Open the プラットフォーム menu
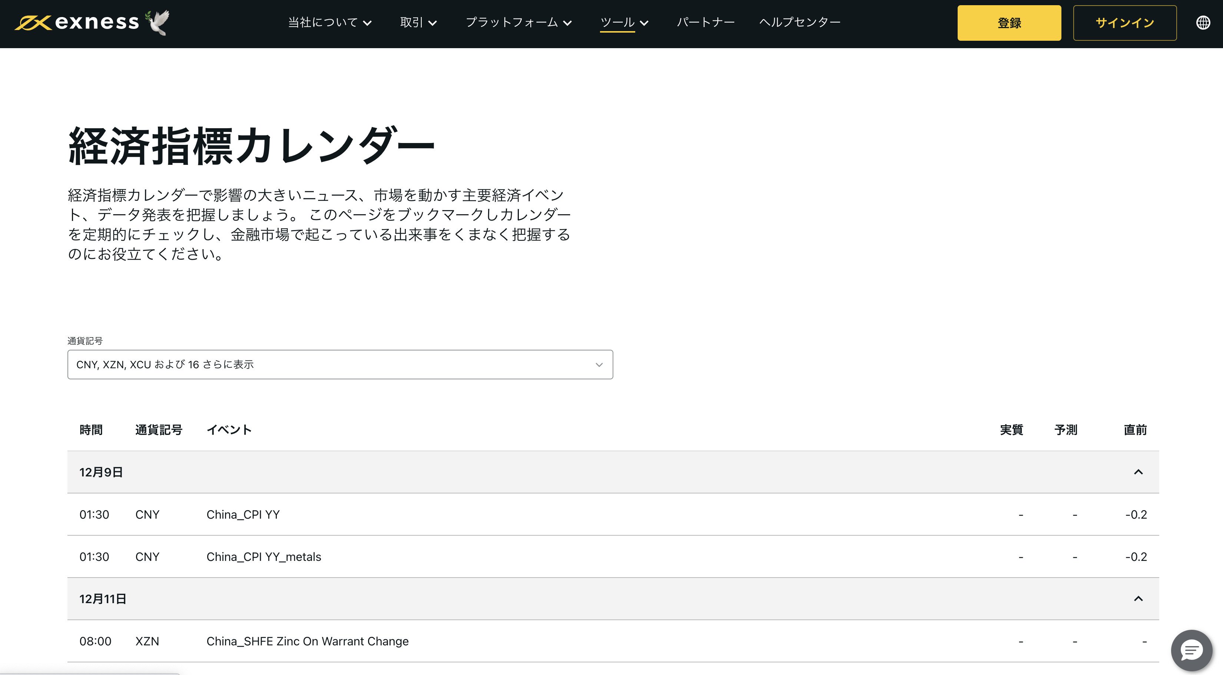This screenshot has height=675, width=1223. coord(518,22)
